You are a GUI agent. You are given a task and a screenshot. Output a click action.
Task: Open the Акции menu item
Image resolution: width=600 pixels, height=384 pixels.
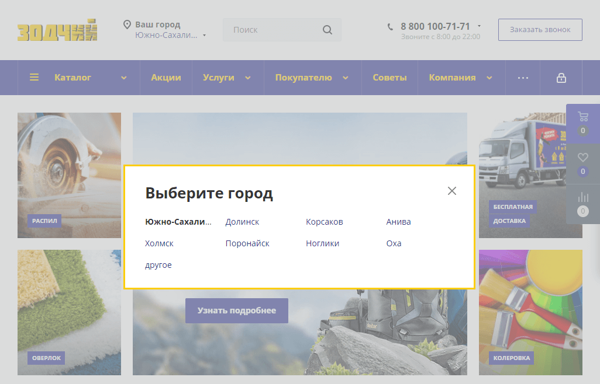point(166,78)
